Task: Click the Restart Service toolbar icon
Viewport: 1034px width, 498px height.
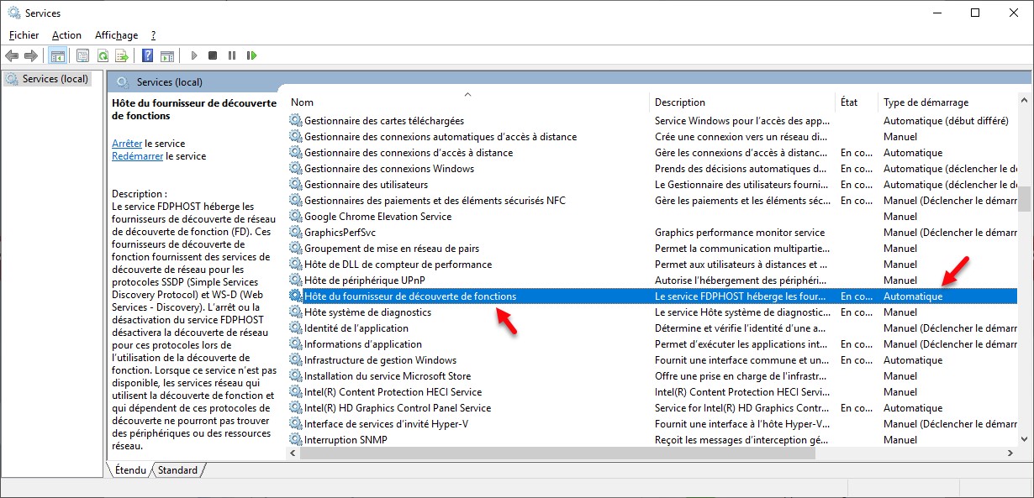Action: (251, 55)
